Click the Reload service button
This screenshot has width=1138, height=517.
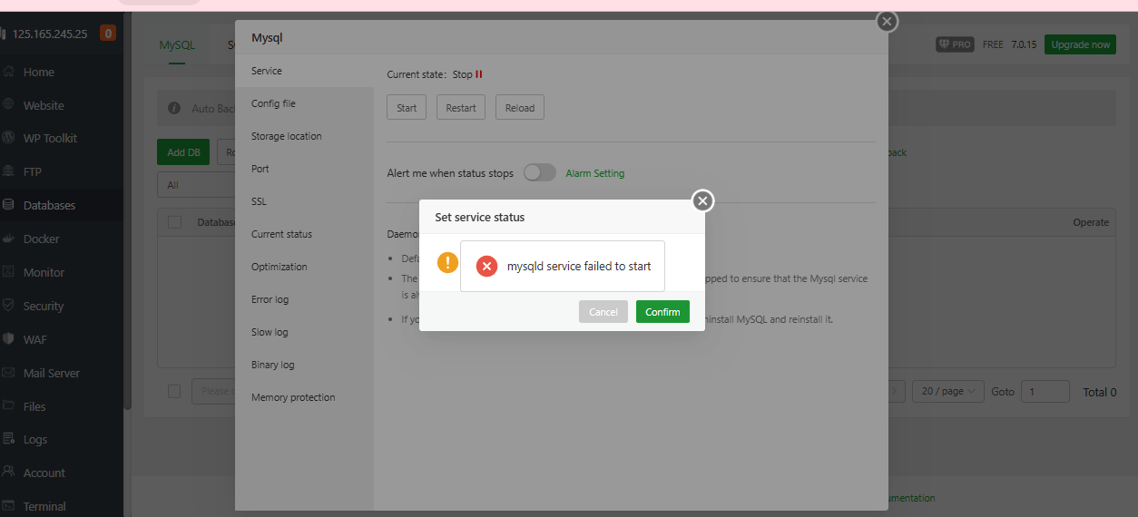click(x=520, y=107)
